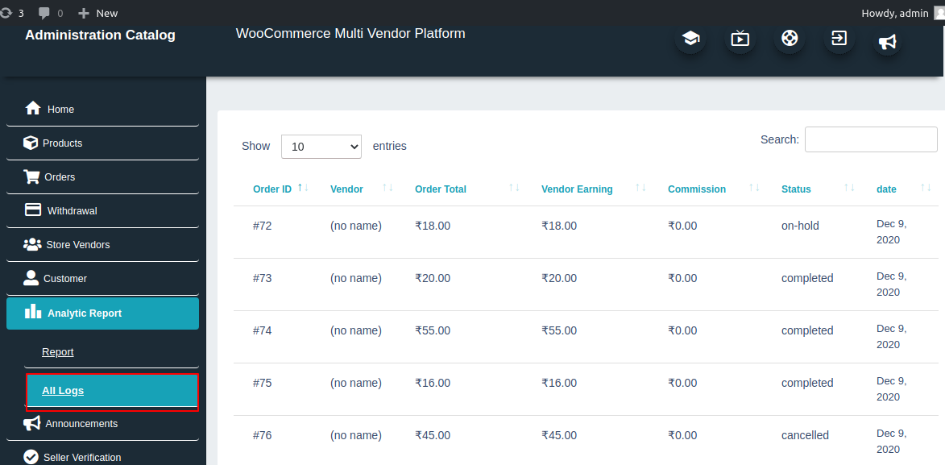
Task: Click the admin avatar next to Howdy
Action: click(x=939, y=13)
